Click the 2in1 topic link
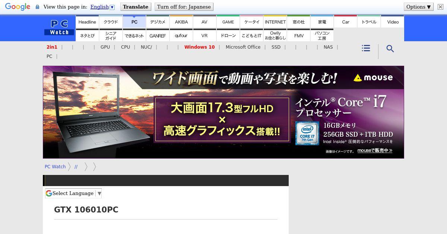The height and width of the screenshot is (234, 447). (x=52, y=47)
